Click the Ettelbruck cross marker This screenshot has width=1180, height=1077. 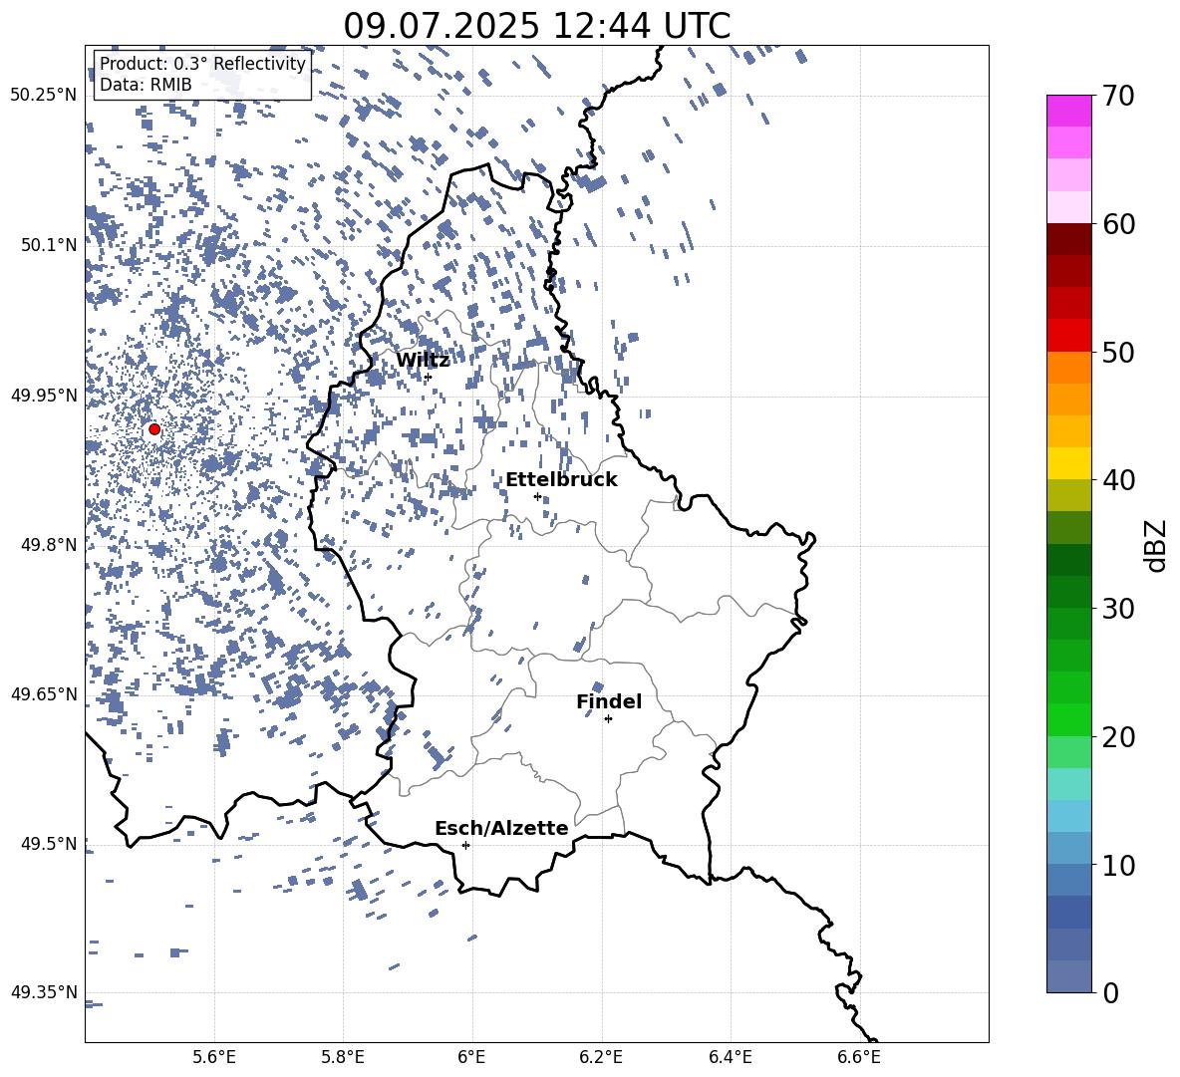click(x=537, y=496)
